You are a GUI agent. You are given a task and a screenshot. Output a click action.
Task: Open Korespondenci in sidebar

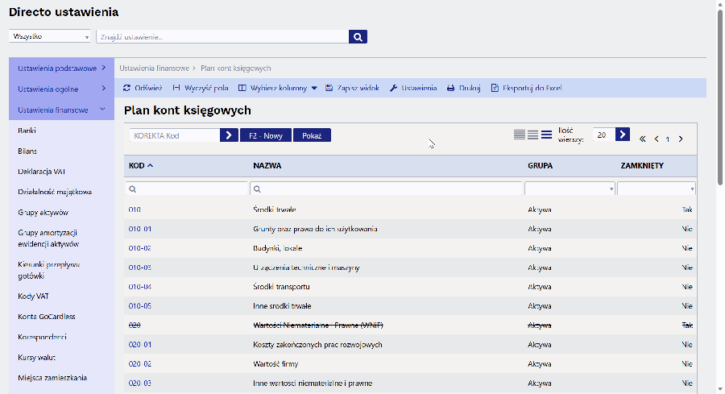pyautogui.click(x=42, y=337)
